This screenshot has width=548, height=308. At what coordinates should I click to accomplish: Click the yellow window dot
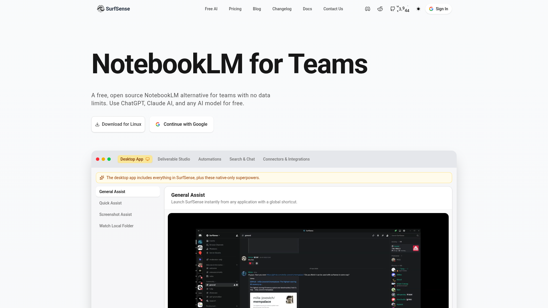click(103, 159)
